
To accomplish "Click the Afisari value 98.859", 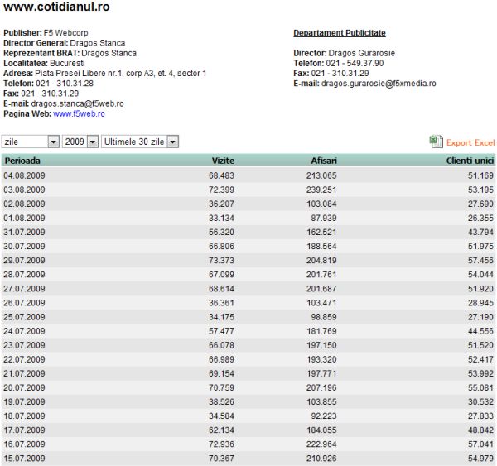I will coord(324,317).
